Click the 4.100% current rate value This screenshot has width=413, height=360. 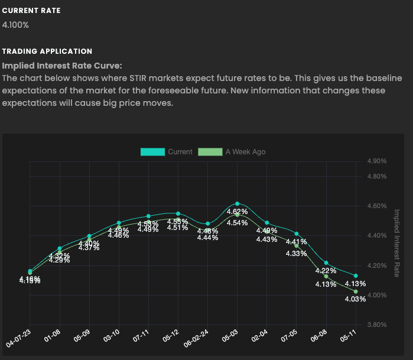point(15,25)
